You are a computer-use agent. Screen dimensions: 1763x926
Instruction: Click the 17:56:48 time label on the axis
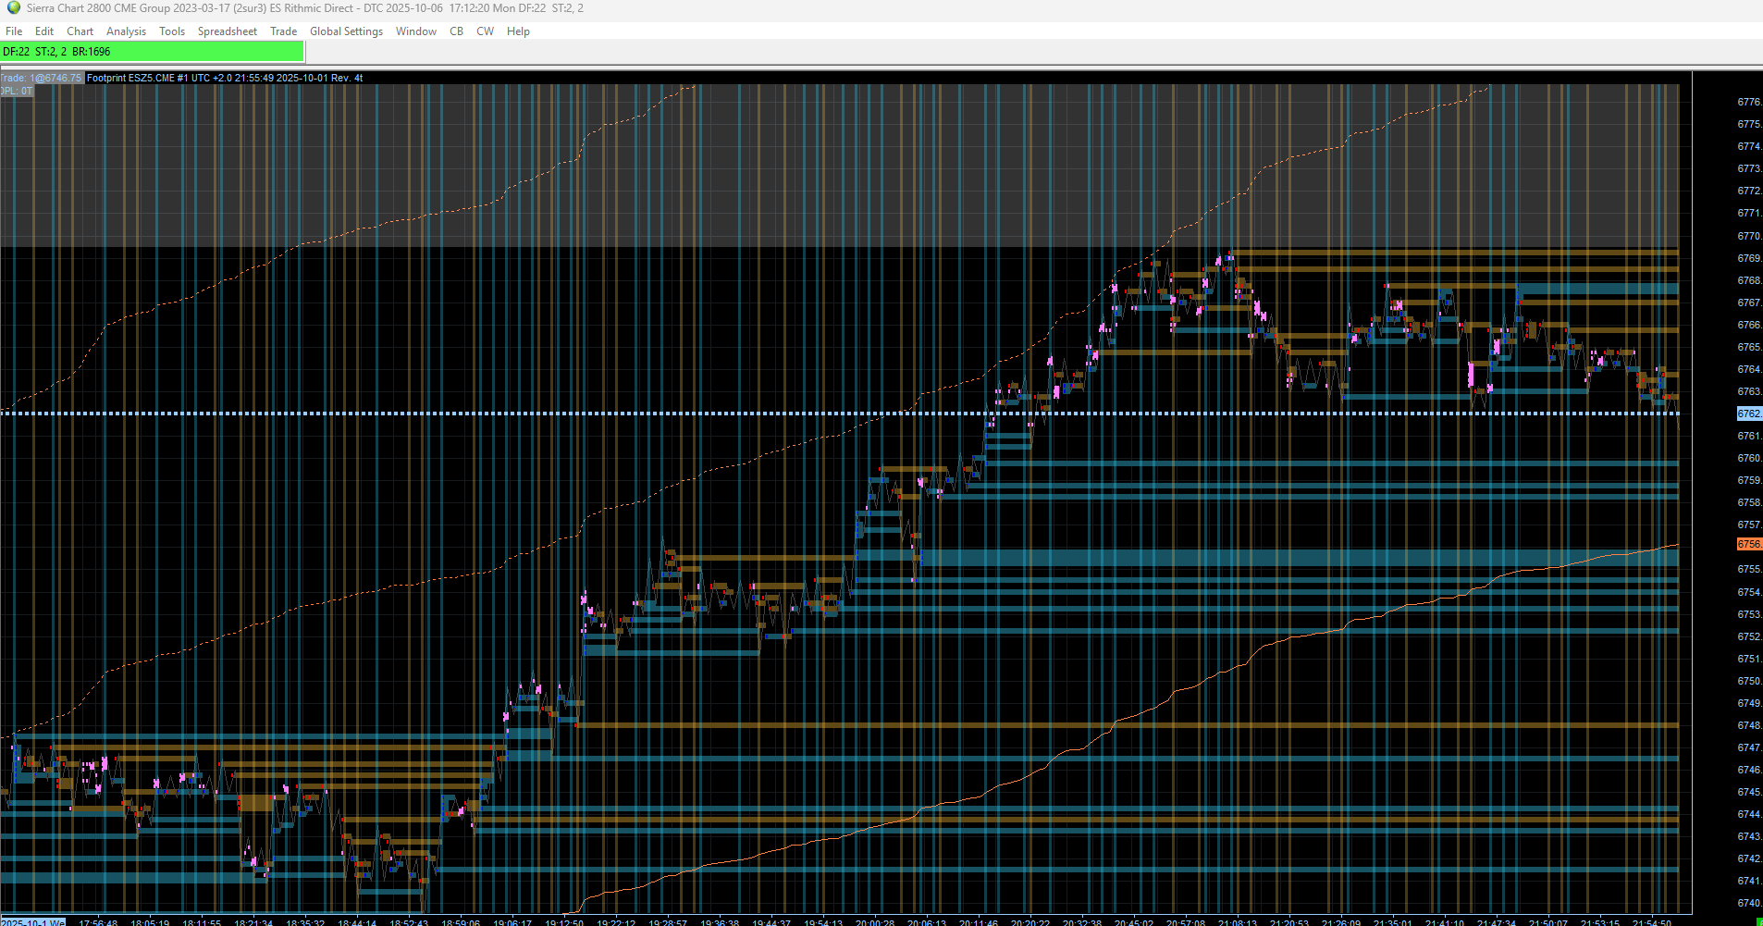[x=98, y=922]
